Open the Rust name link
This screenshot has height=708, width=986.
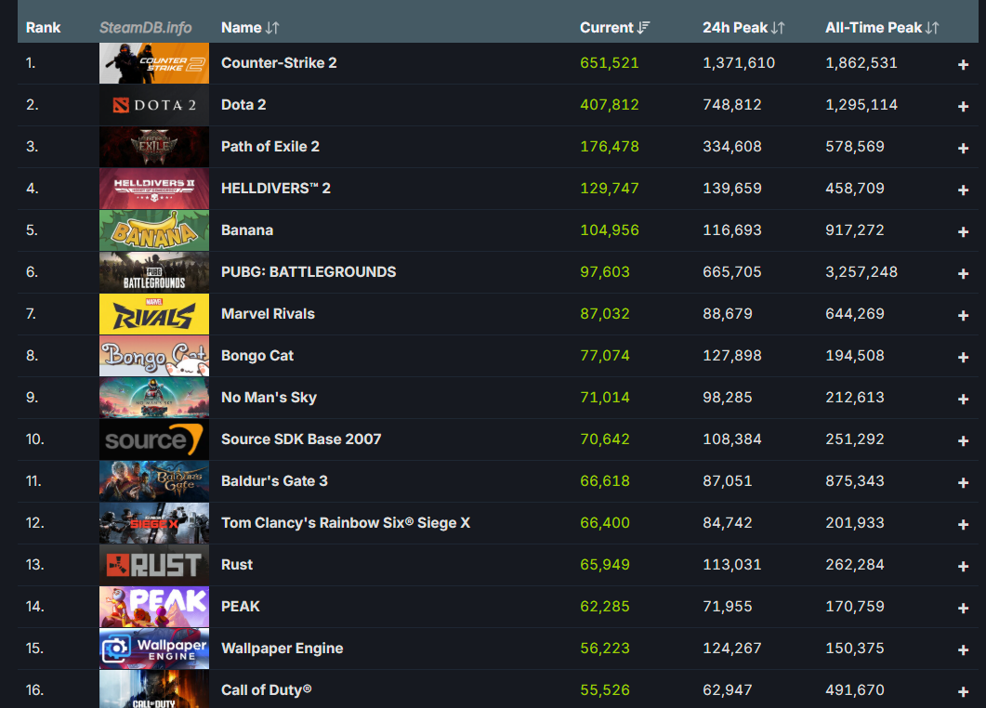[x=236, y=565]
